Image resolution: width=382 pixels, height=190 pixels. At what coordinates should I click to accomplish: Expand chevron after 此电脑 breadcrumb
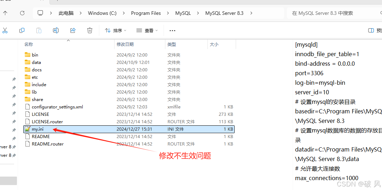[81, 13]
